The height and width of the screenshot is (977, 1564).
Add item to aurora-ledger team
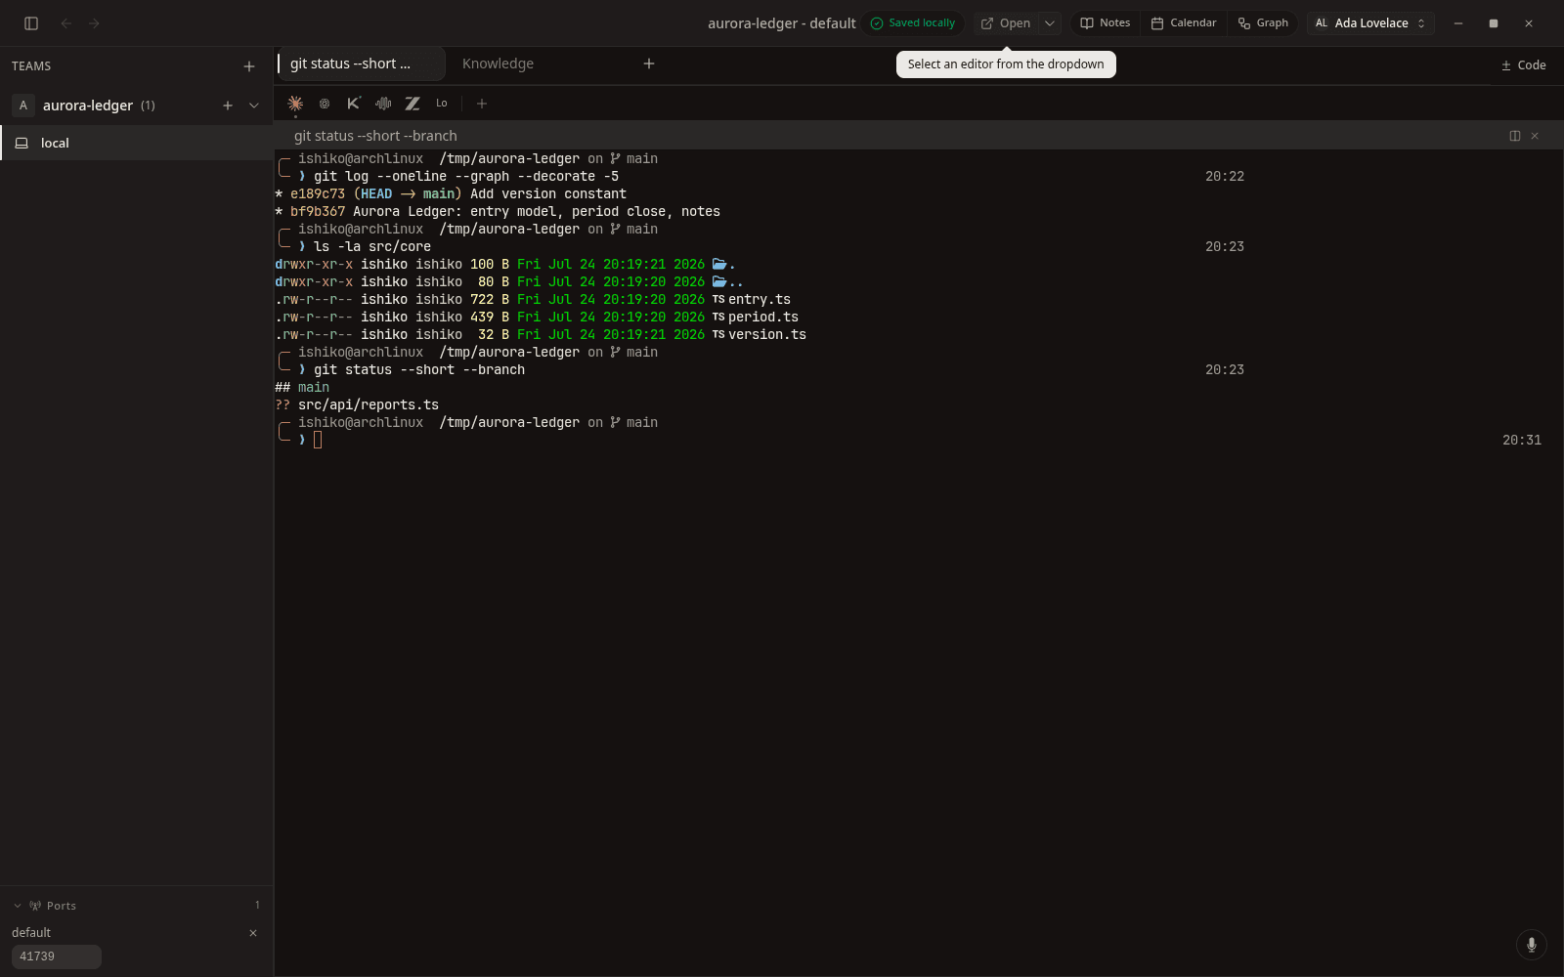point(228,106)
